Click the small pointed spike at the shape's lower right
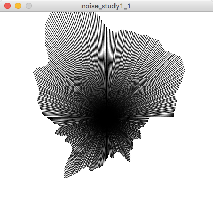The image size is (213, 224). [x=130, y=161]
